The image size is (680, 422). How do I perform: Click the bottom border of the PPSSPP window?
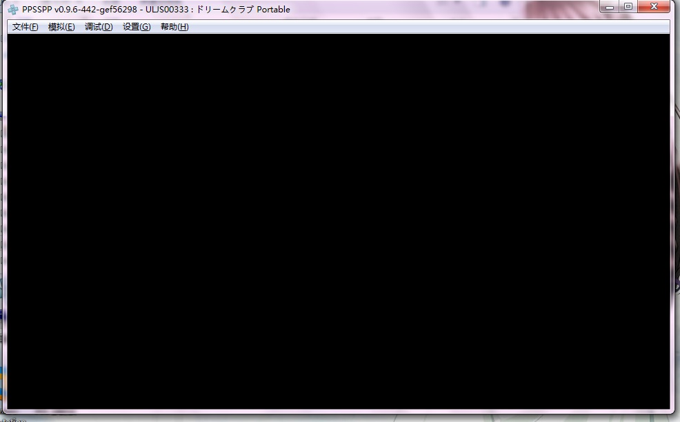tap(338, 412)
